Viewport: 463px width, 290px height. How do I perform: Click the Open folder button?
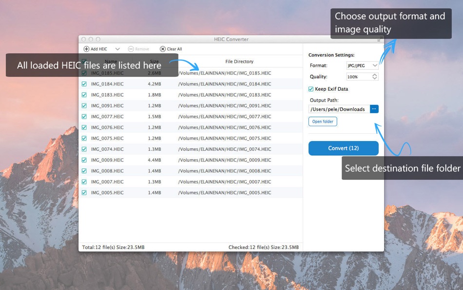(322, 121)
